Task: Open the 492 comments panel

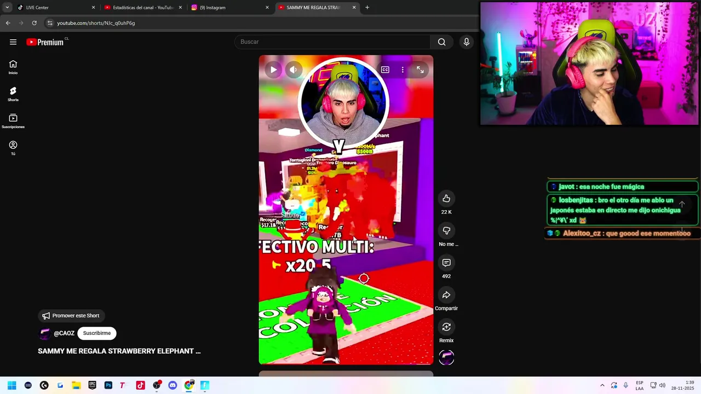Action: (446, 263)
